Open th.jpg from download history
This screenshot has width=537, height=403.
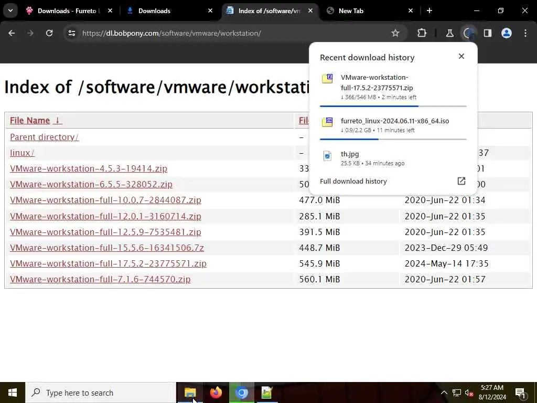tap(393, 158)
